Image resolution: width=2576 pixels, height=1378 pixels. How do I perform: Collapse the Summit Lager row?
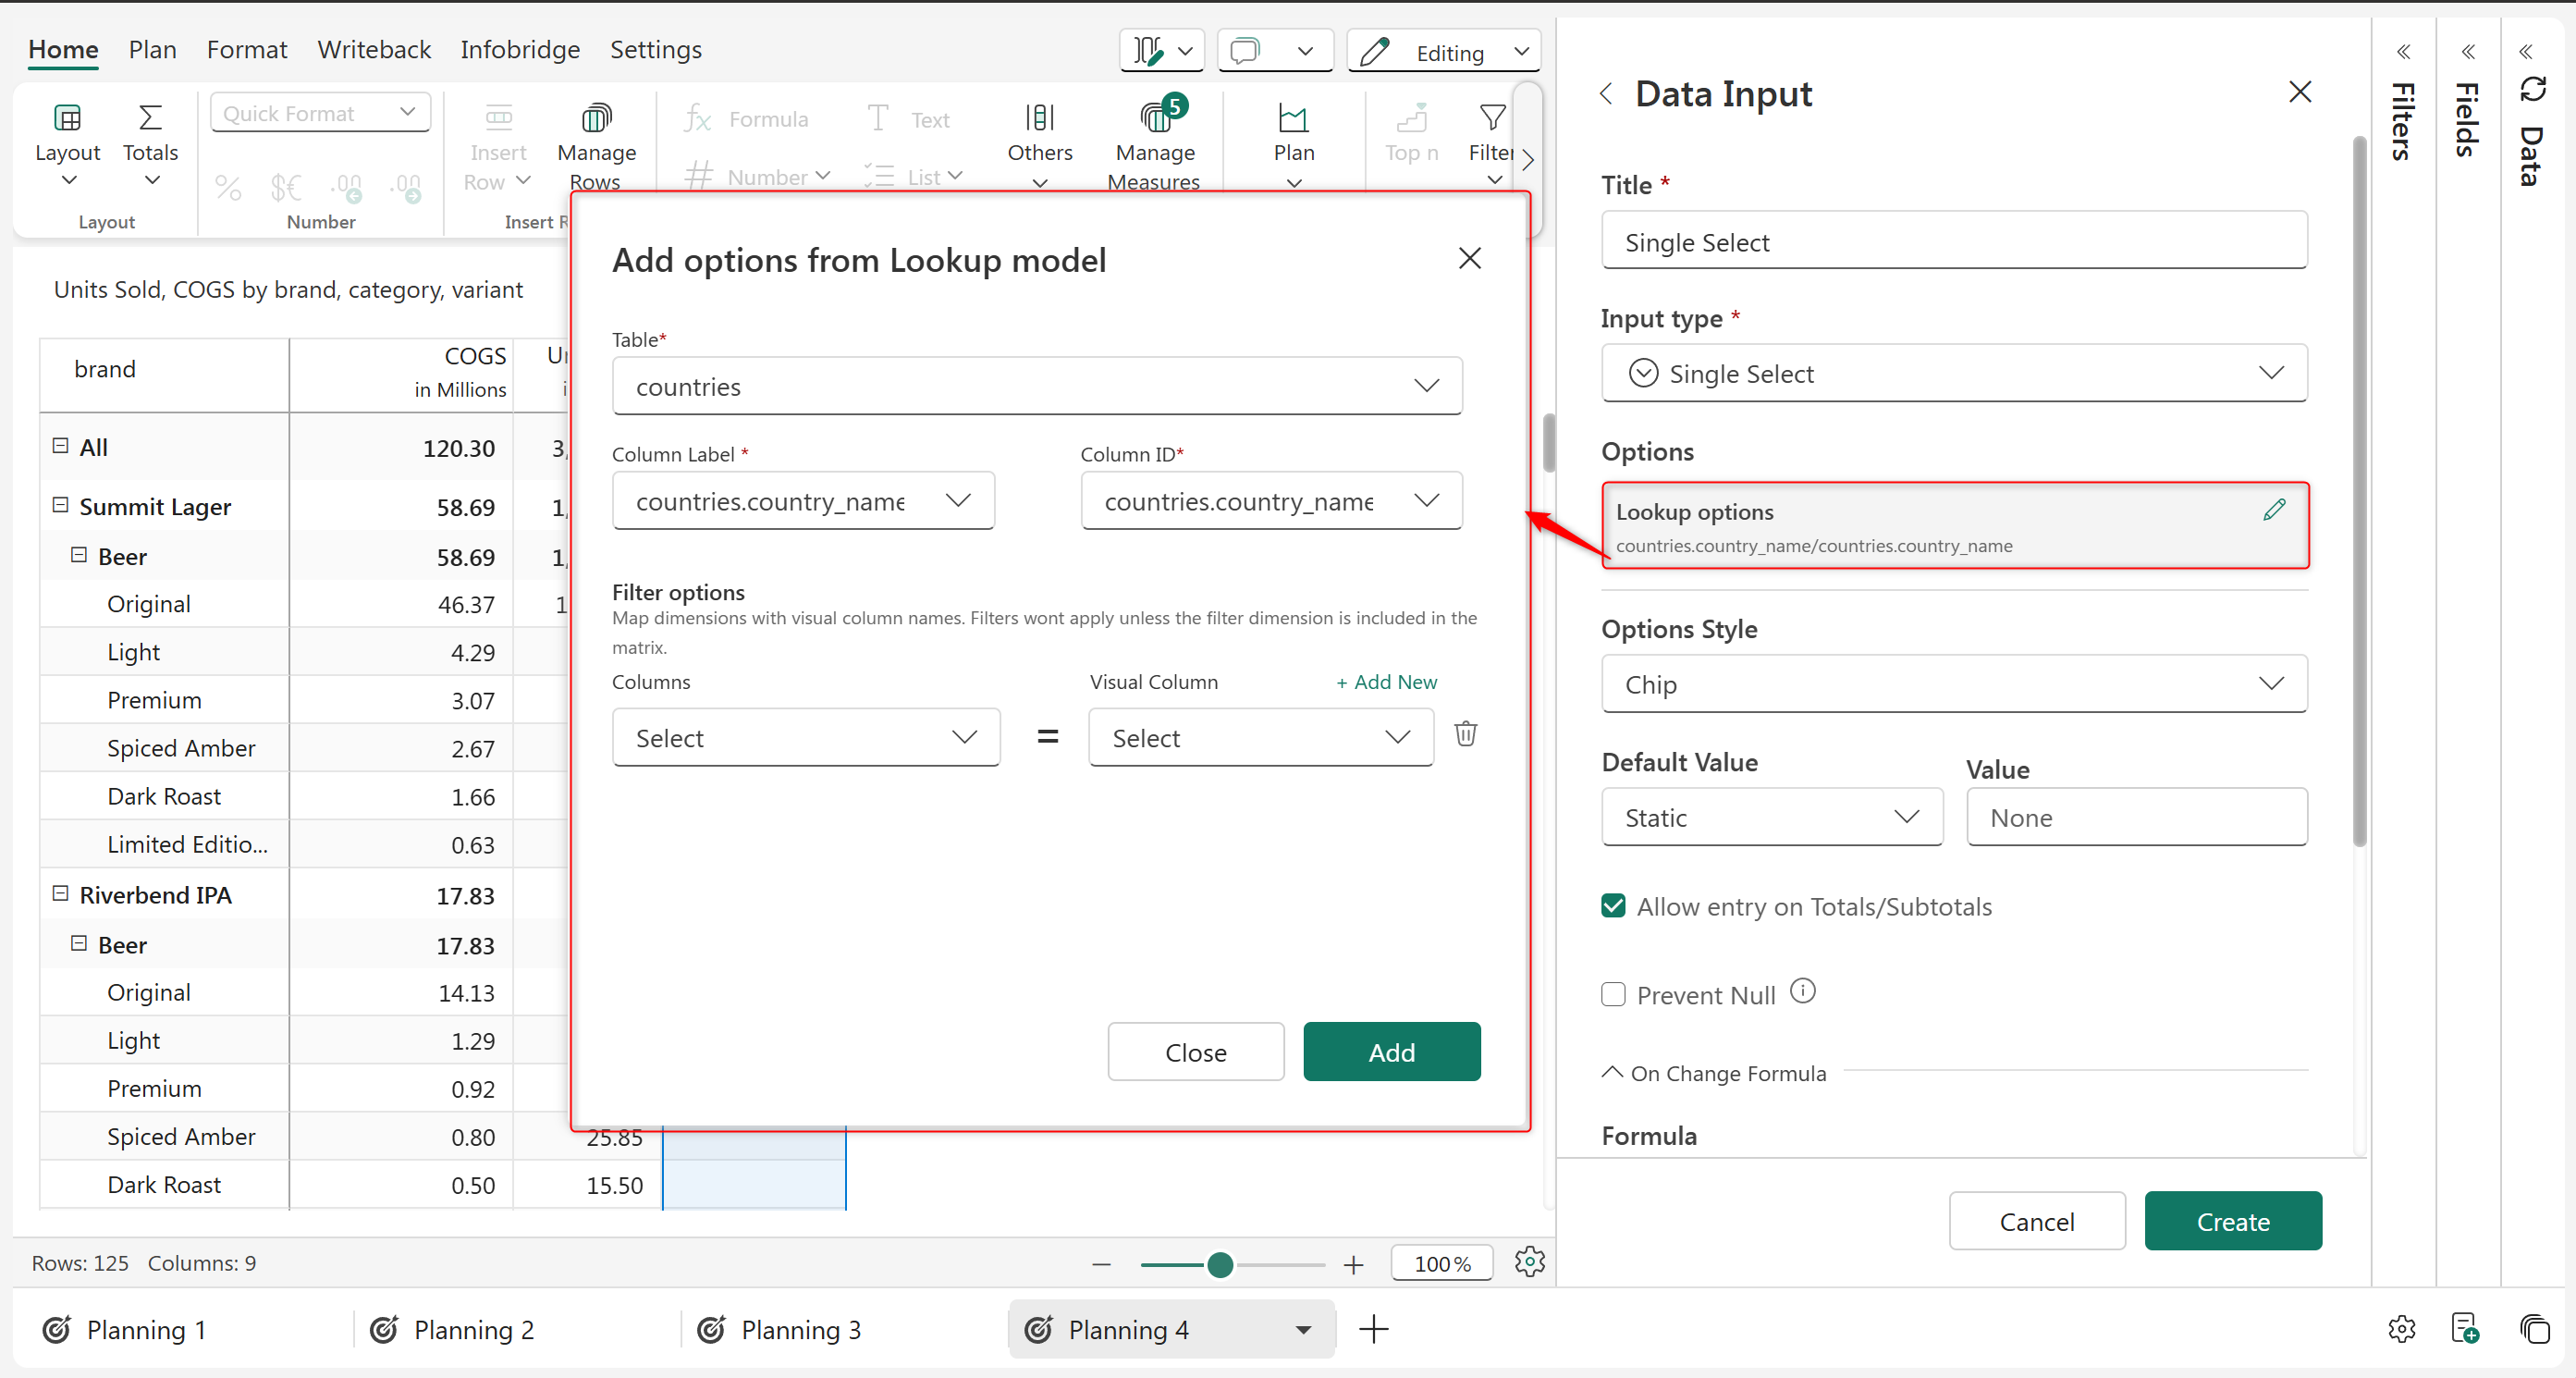pos(60,506)
